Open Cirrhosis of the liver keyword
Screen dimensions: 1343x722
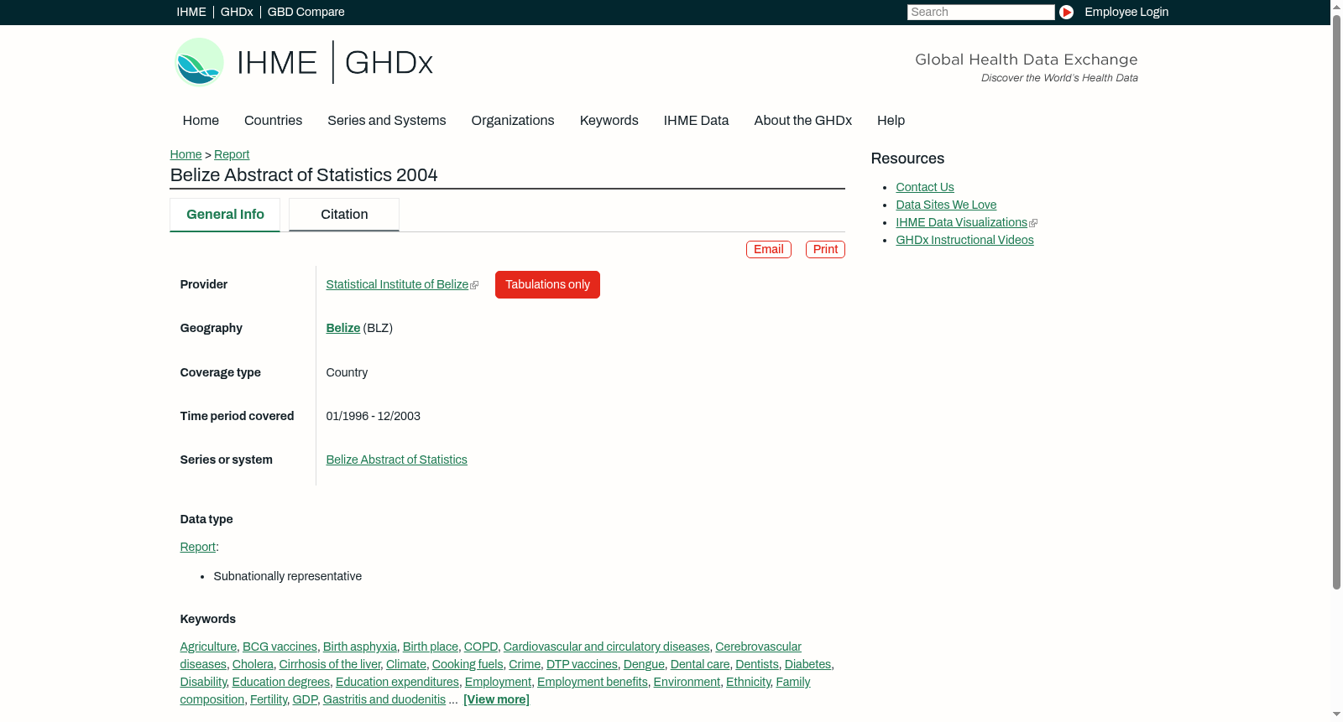330,664
